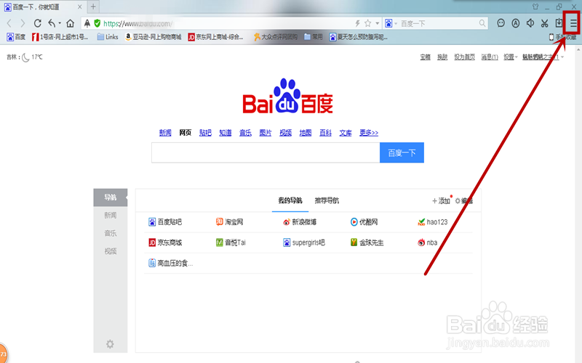Click the circled A toolbar icon
582x363 pixels.
coord(516,23)
